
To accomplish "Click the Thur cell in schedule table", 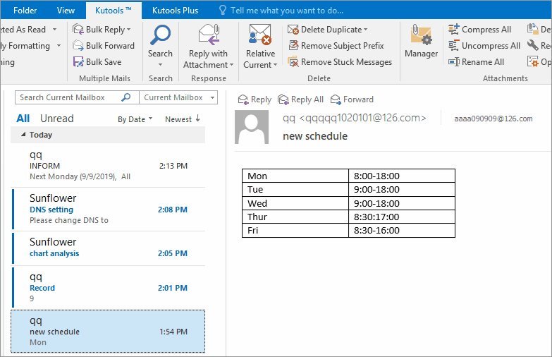I will coord(295,217).
